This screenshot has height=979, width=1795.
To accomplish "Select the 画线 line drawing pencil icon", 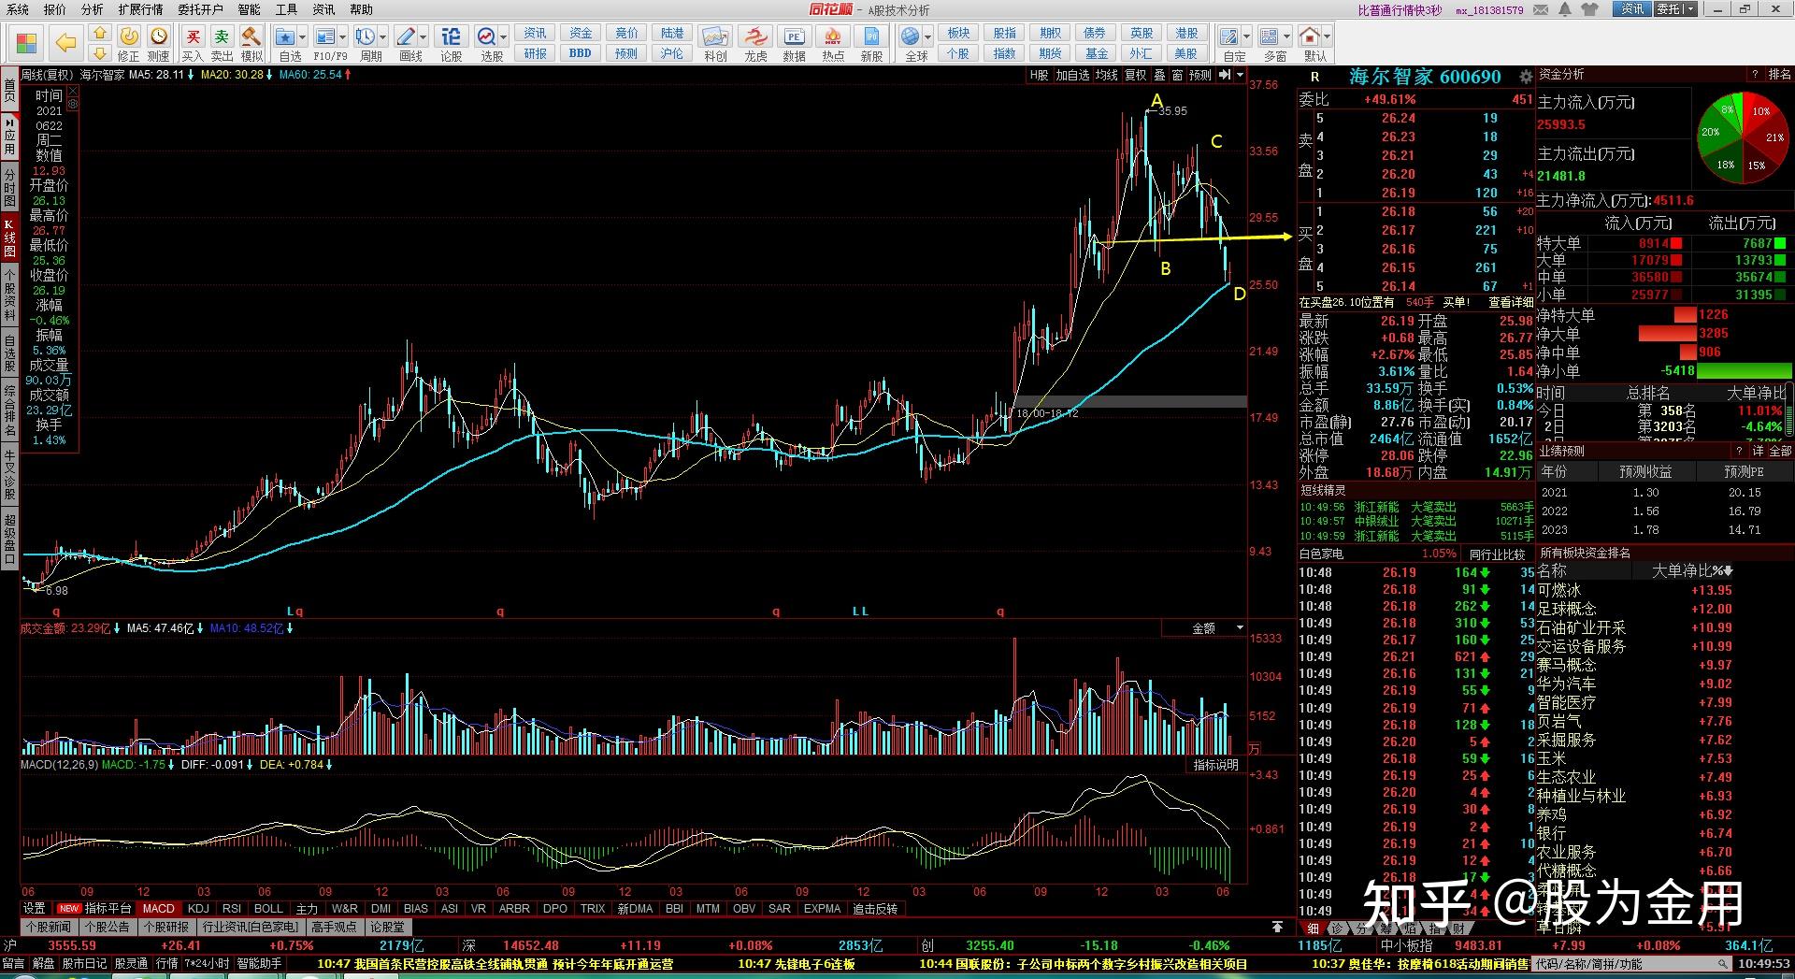I will point(406,43).
